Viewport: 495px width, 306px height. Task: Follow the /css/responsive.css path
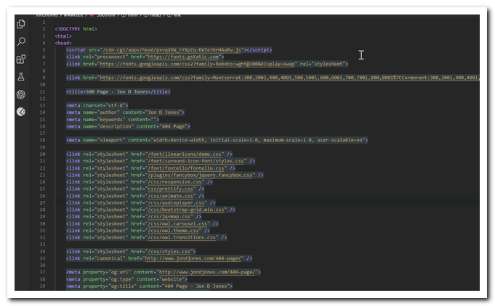pos(176,182)
